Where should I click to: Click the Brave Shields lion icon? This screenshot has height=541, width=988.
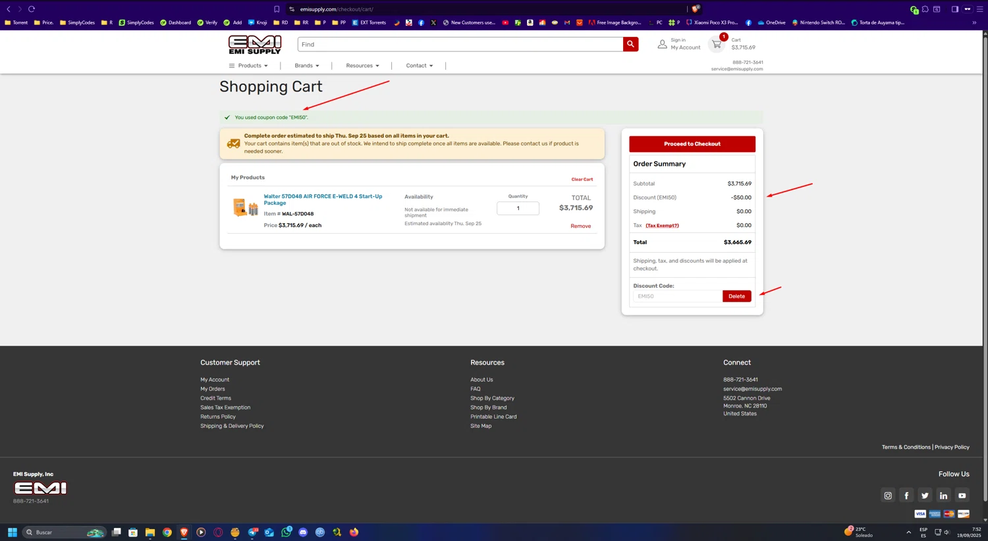[695, 9]
